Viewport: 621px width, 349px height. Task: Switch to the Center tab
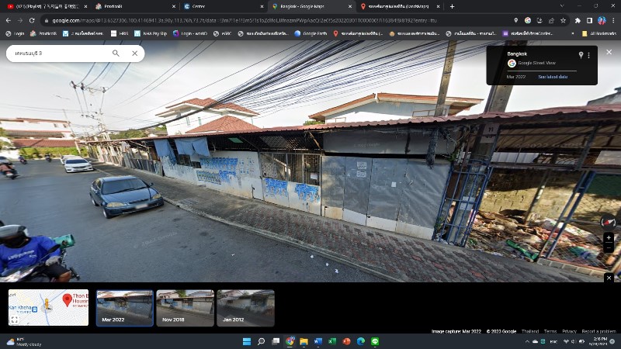[223, 6]
